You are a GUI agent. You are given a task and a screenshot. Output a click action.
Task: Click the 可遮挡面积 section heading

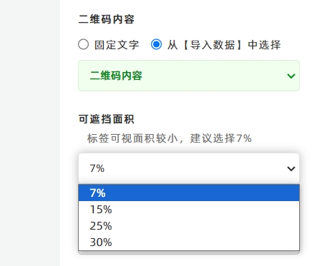coord(107,119)
